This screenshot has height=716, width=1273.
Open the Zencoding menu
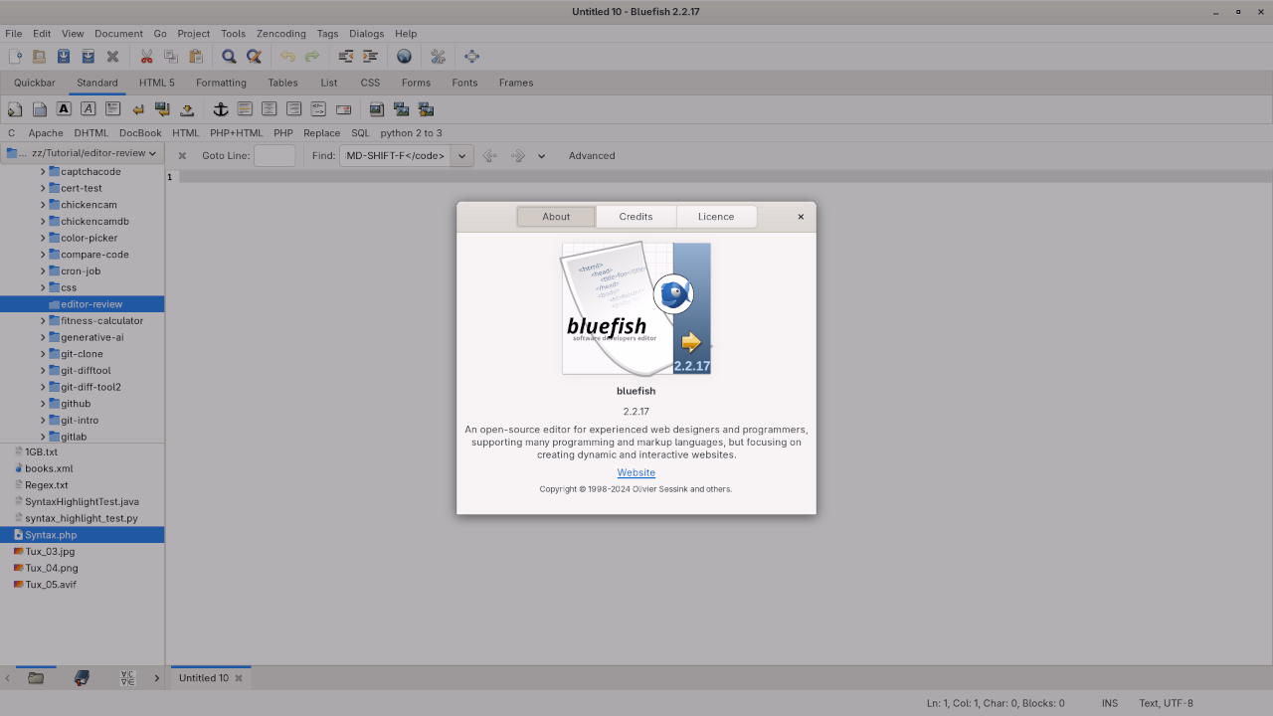pos(280,34)
